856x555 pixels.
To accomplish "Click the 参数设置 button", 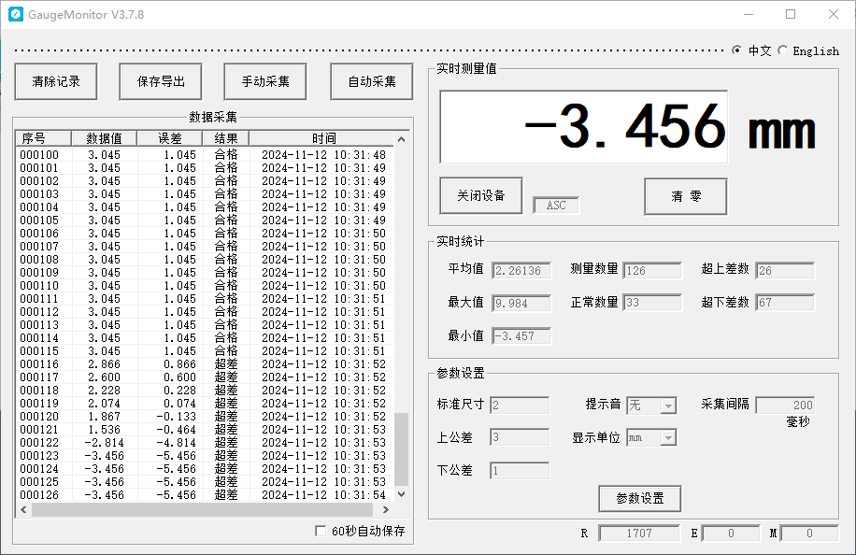I will (640, 498).
